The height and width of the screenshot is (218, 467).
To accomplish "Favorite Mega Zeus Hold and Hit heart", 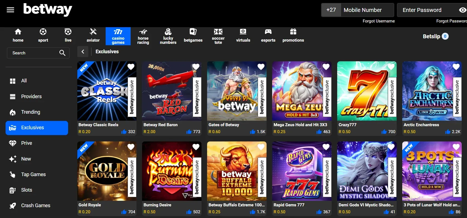I will (326, 67).
